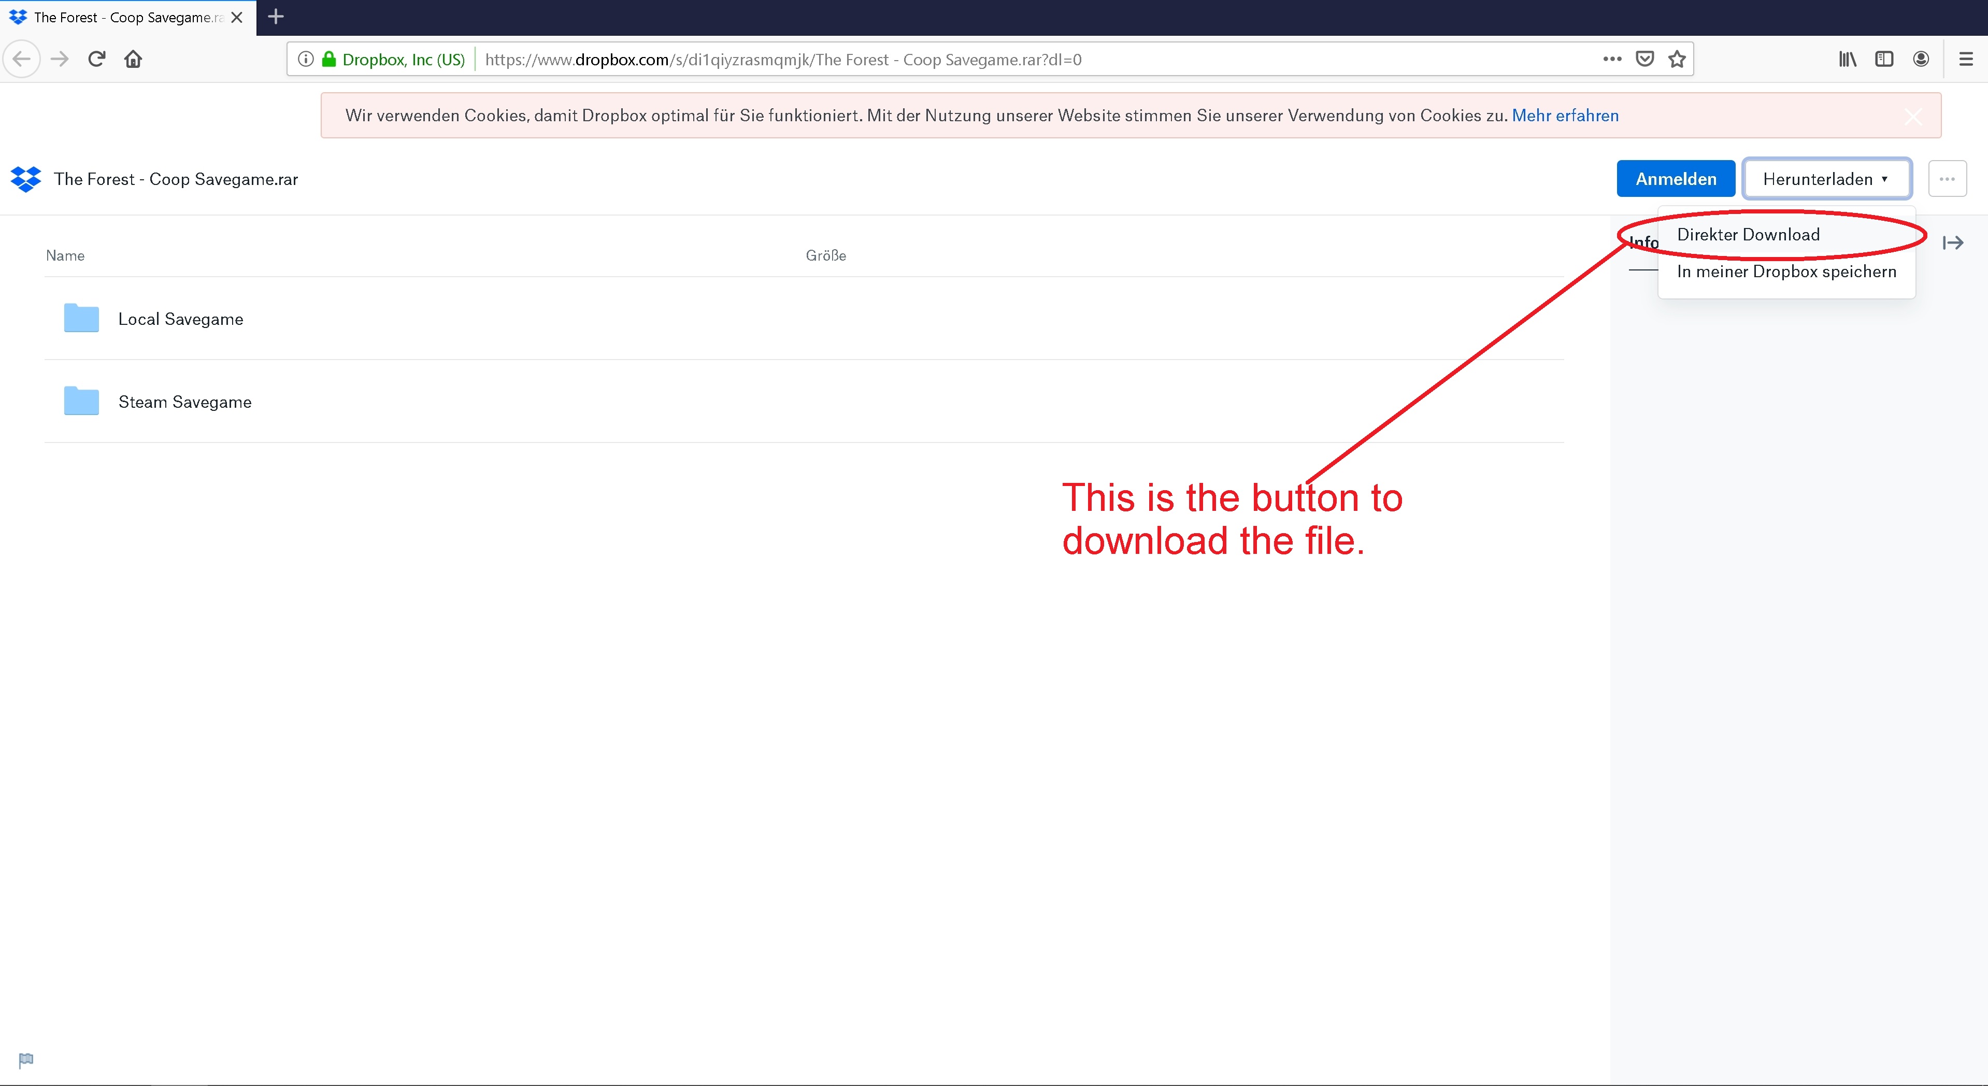Open the Firefox hamburger menu

click(x=1966, y=60)
